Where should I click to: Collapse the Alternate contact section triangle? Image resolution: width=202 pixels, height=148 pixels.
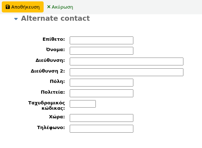click(x=16, y=19)
